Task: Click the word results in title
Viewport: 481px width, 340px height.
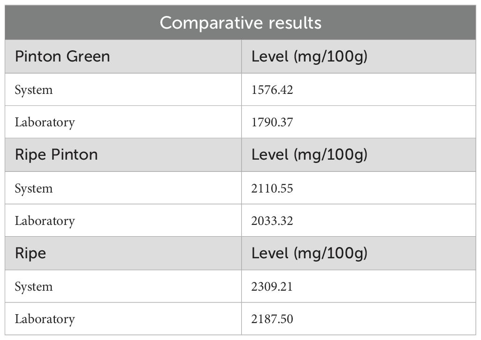Action: click(x=295, y=23)
